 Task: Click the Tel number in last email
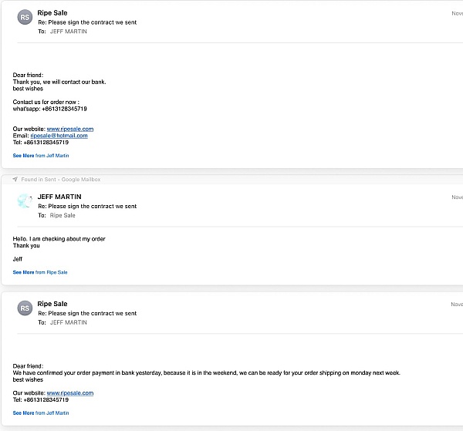point(46,399)
